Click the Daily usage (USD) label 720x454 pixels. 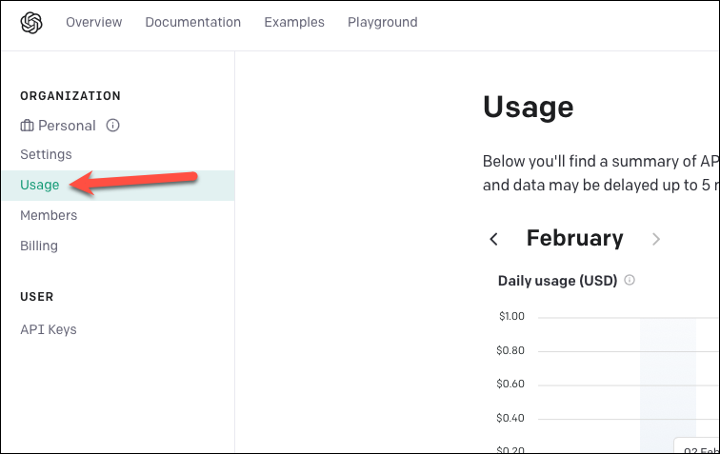[557, 281]
